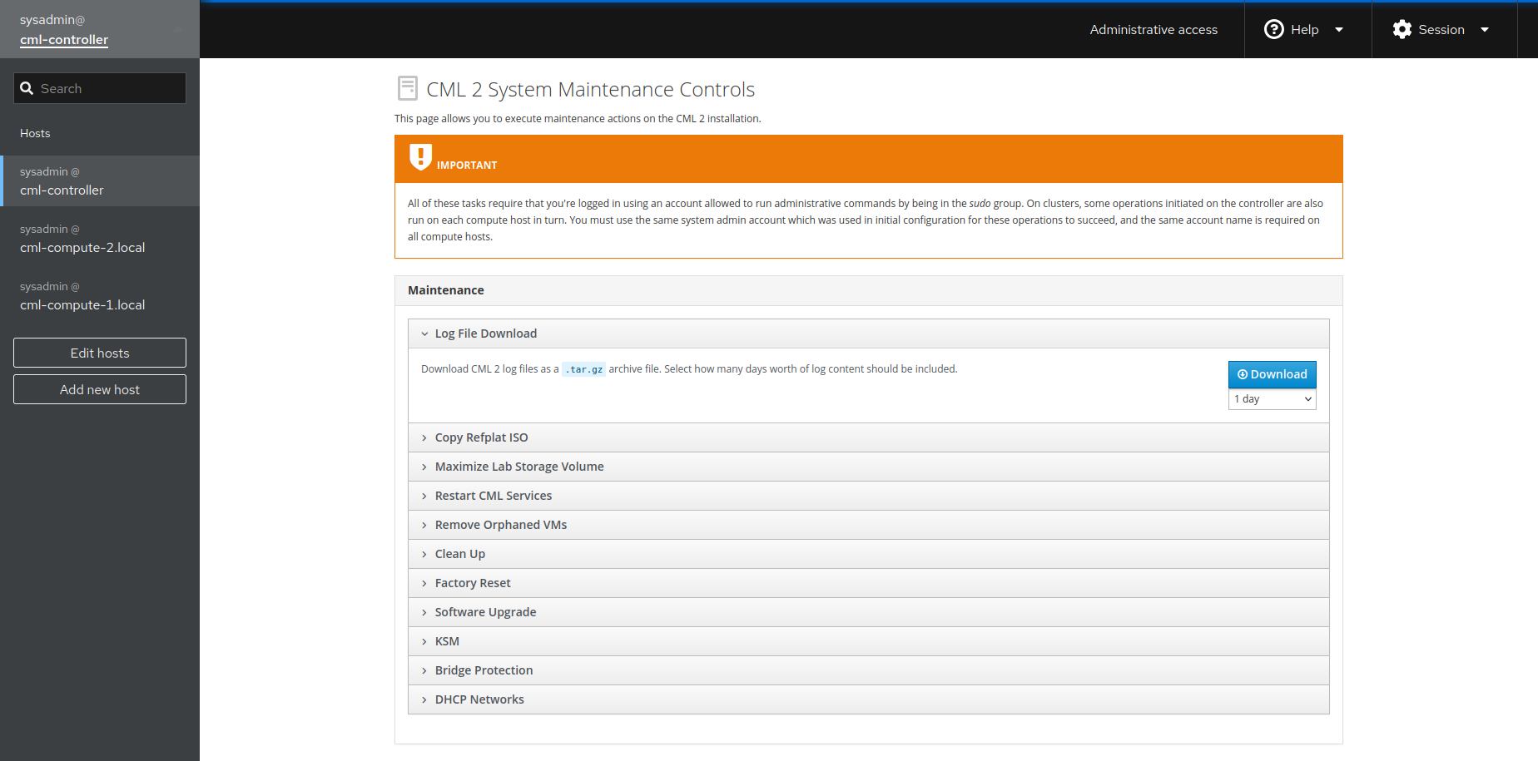The height and width of the screenshot is (761, 1538).
Task: Click Administrative access in top bar
Action: tap(1153, 29)
